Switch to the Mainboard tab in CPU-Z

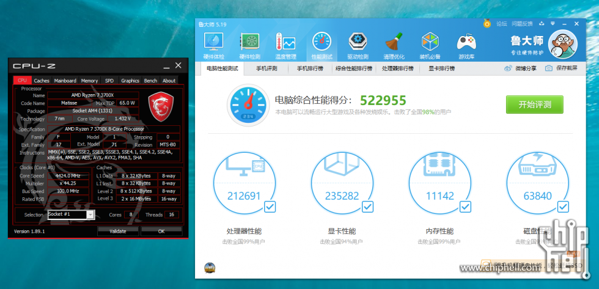[x=65, y=81]
